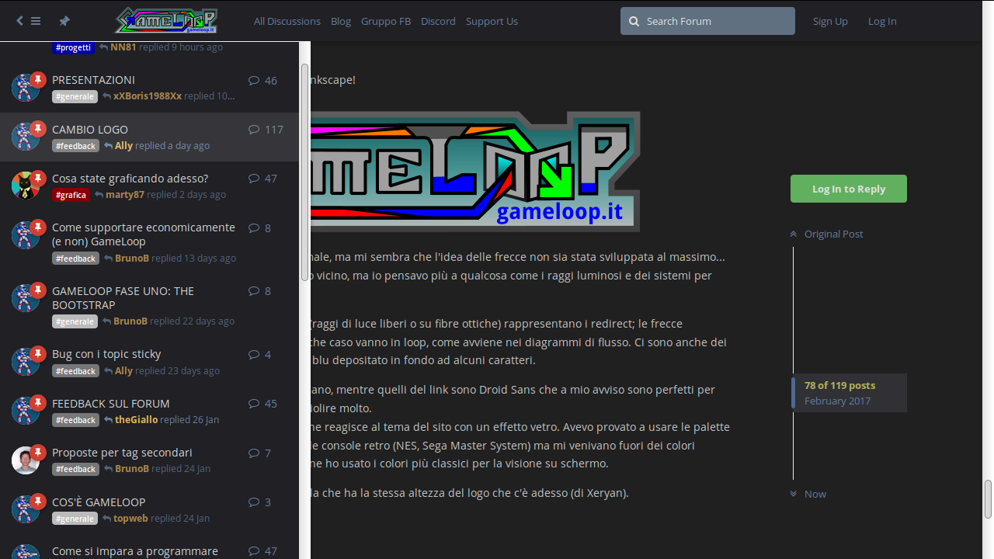The height and width of the screenshot is (559, 994).
Task: Open the Blog link
Action: pyautogui.click(x=341, y=21)
